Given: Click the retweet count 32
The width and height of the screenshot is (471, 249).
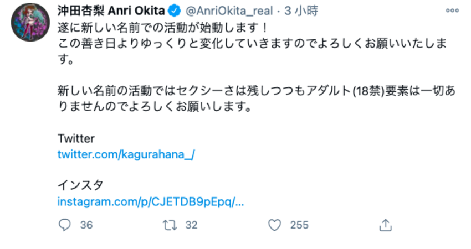Looking at the screenshot, I should (x=191, y=225).
